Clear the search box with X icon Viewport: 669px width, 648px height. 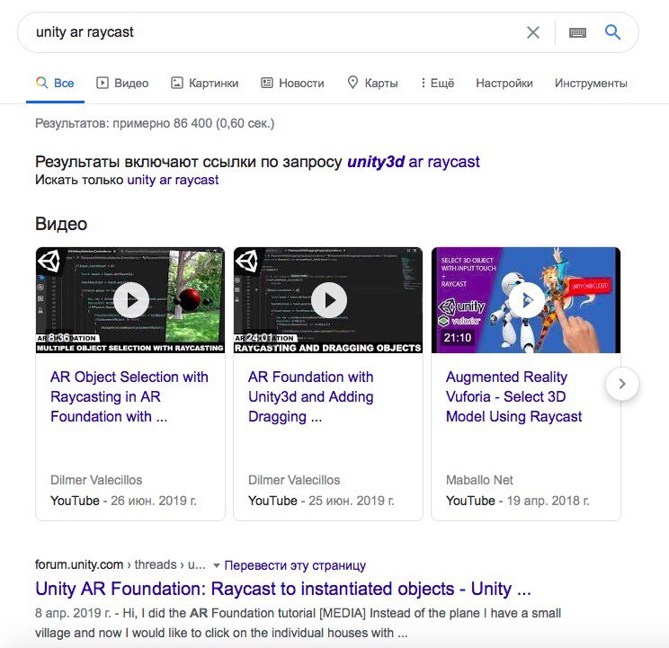533,32
